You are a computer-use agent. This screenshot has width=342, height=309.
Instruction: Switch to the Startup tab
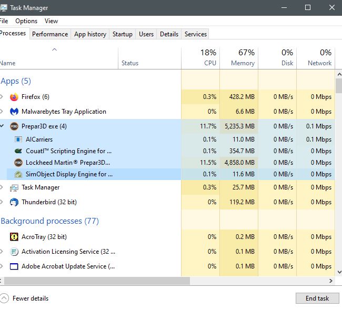(123, 34)
